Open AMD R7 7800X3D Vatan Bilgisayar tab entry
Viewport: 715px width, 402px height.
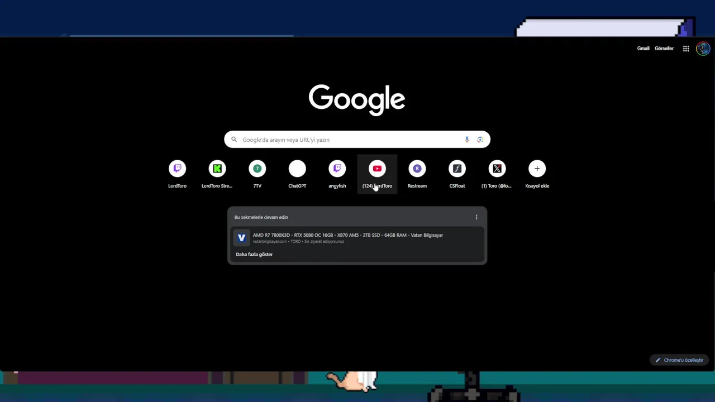pyautogui.click(x=357, y=238)
